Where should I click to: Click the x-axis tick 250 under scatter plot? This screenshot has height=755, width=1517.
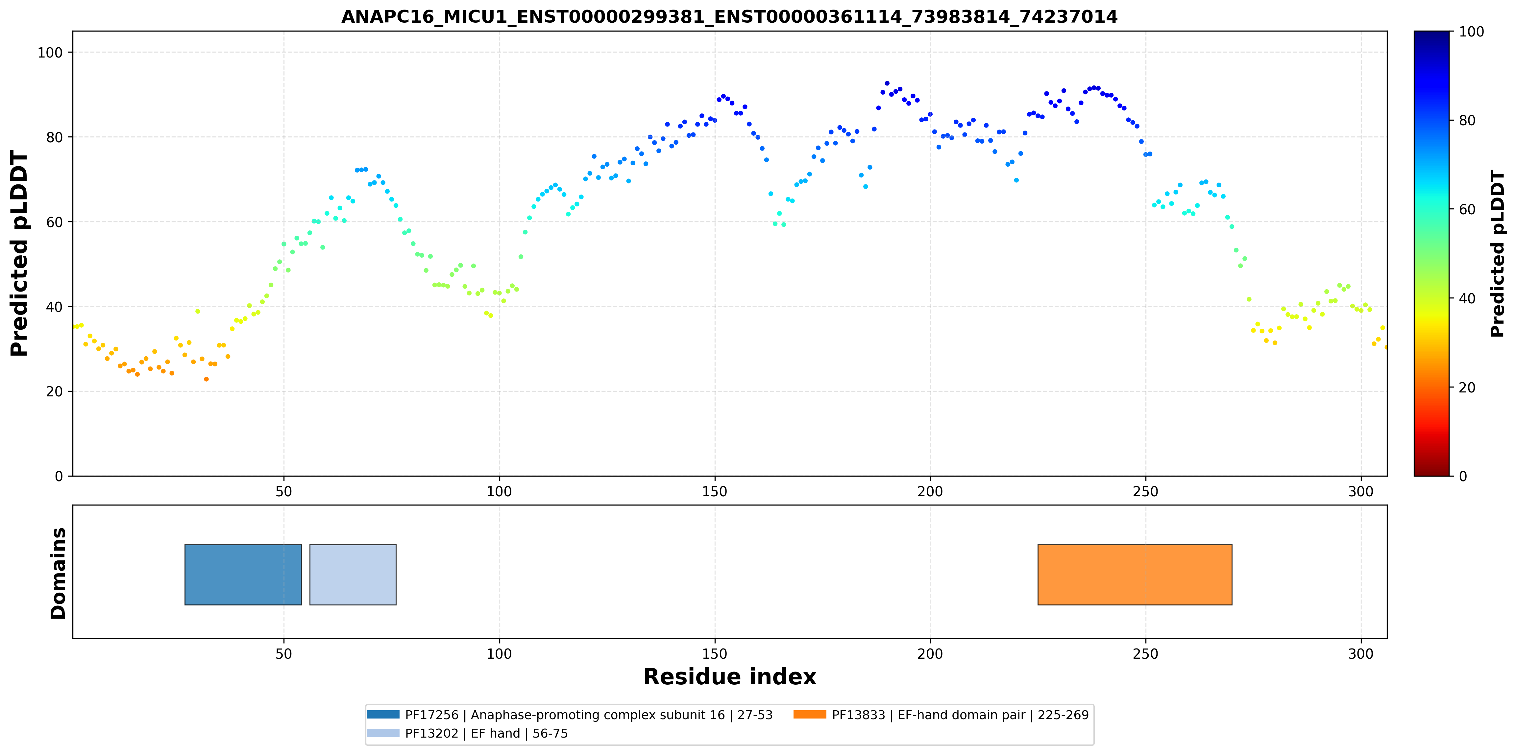(x=1145, y=491)
